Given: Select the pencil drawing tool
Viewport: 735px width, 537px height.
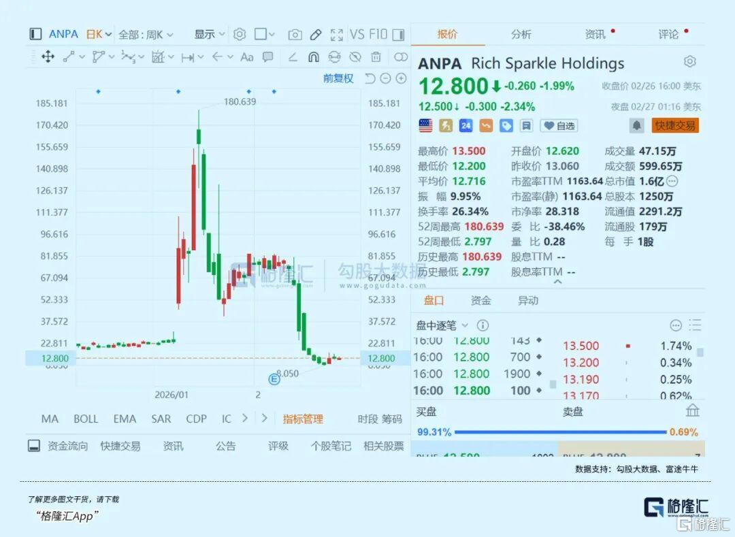Looking at the screenshot, I should (316, 34).
